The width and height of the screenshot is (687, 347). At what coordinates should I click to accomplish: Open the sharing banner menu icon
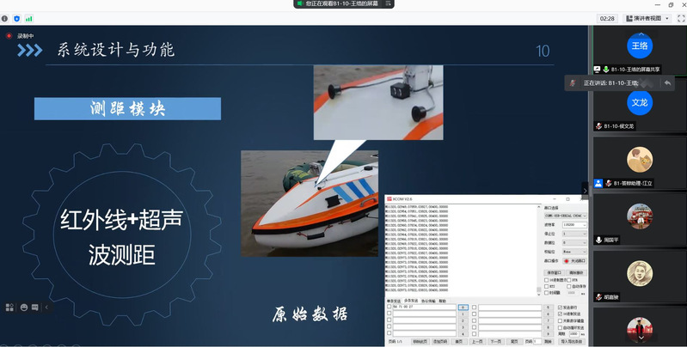pos(388,3)
